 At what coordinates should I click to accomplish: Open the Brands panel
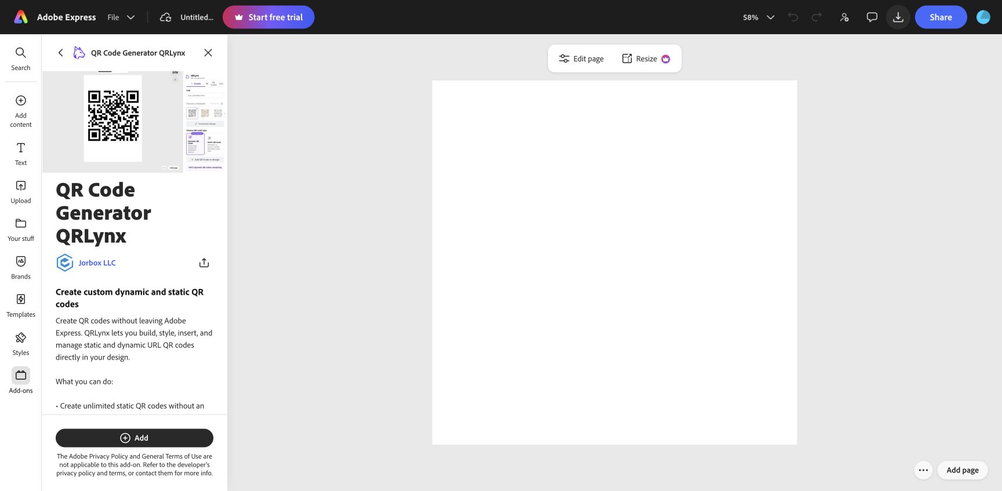coord(21,268)
